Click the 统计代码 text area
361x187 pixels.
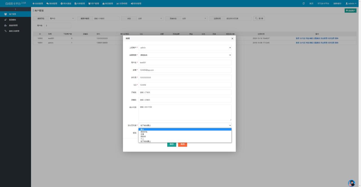(185, 113)
